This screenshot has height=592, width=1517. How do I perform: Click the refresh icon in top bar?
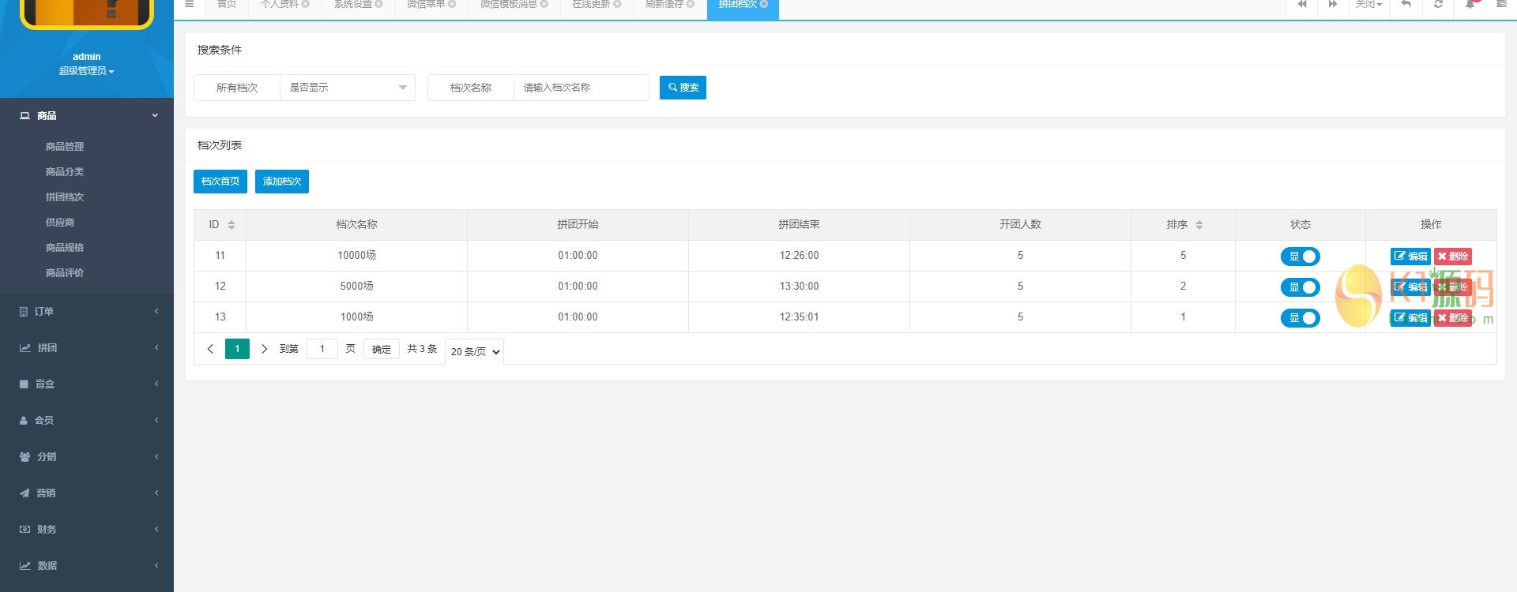[1438, 5]
